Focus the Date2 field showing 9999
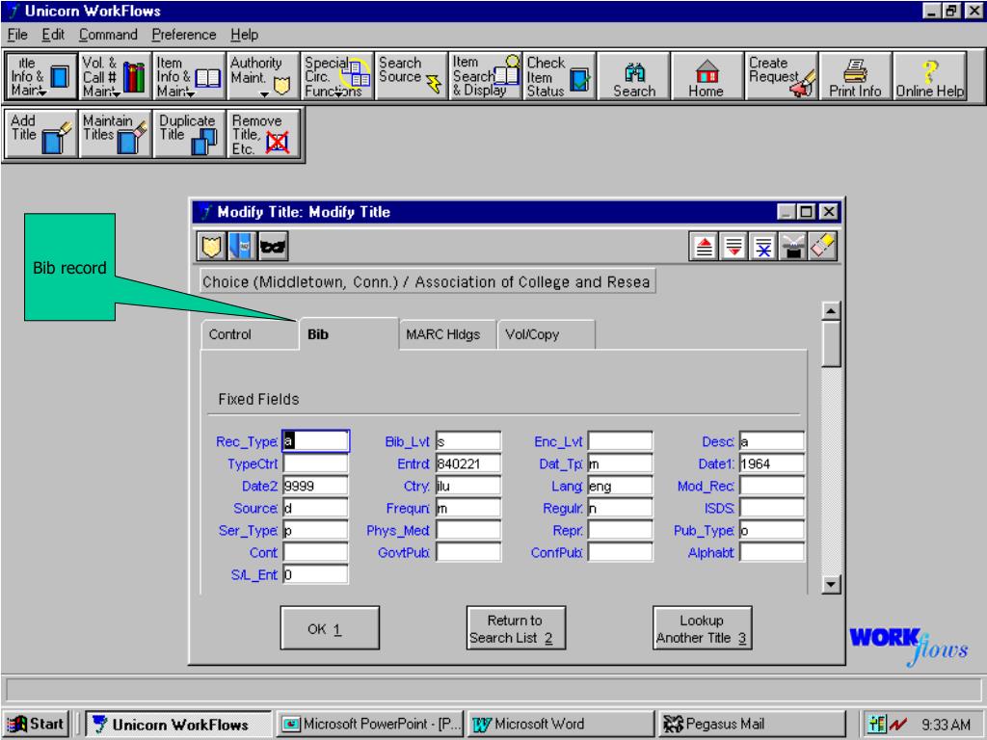The image size is (987, 740). point(315,486)
